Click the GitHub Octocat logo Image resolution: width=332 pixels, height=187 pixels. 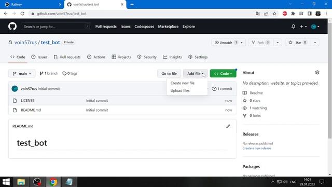pos(12,26)
